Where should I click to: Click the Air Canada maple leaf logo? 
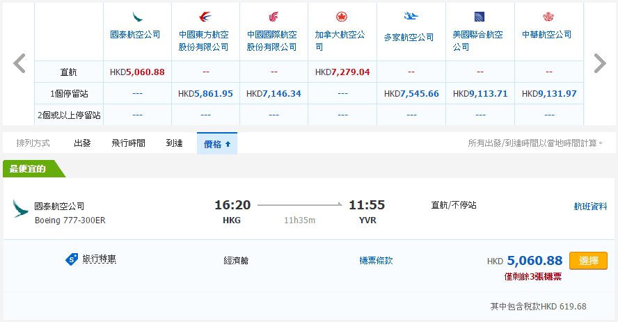click(342, 16)
